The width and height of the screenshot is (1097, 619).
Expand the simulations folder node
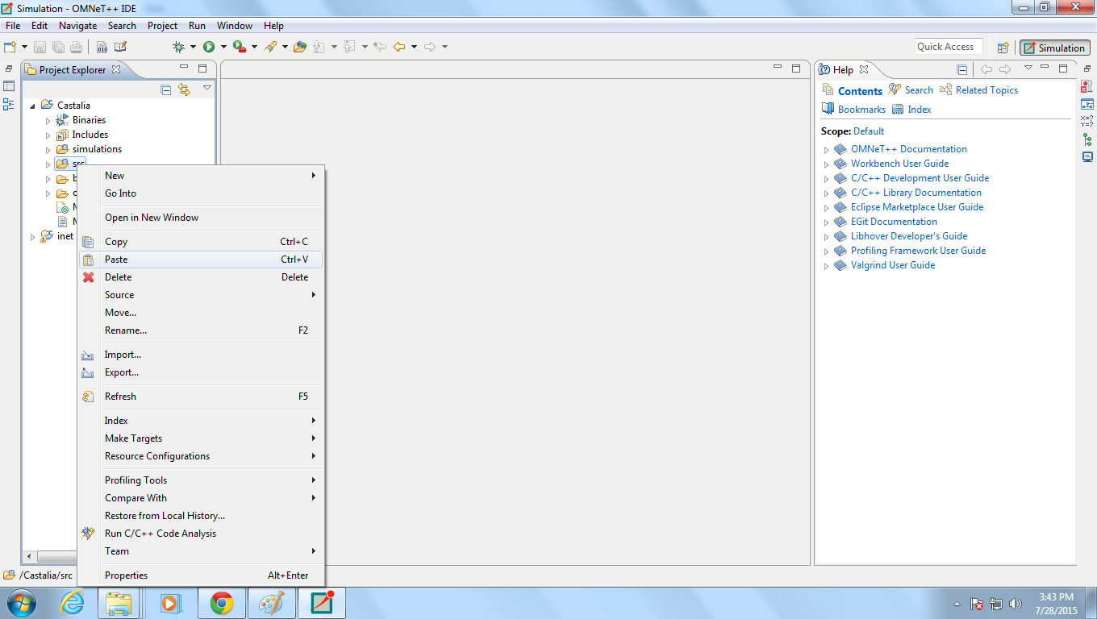(x=48, y=149)
